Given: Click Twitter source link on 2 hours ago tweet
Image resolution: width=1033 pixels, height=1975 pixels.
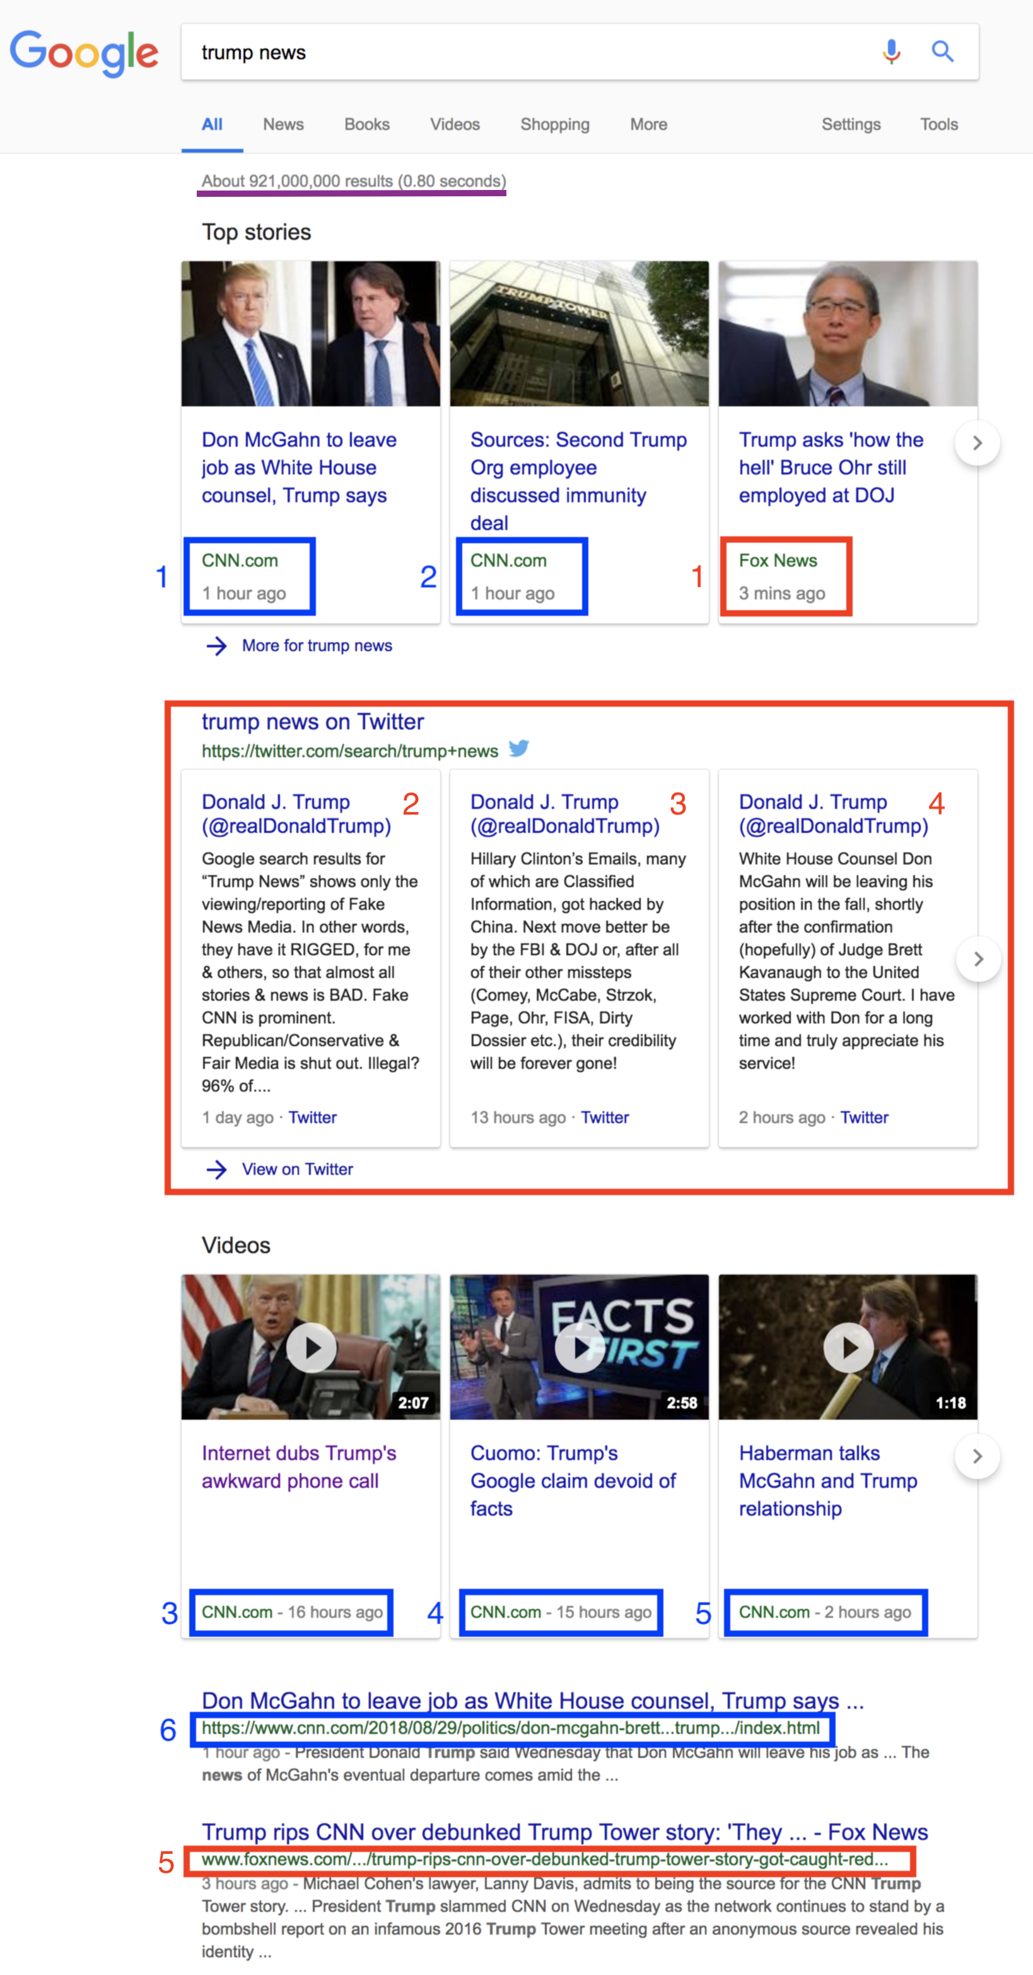Looking at the screenshot, I should coord(865,1117).
